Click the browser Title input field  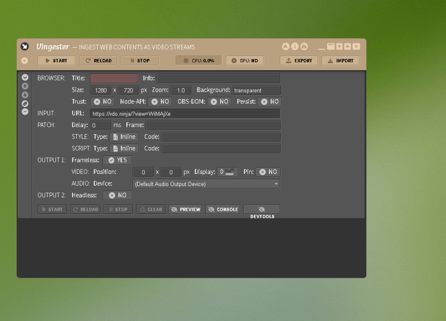pyautogui.click(x=114, y=78)
